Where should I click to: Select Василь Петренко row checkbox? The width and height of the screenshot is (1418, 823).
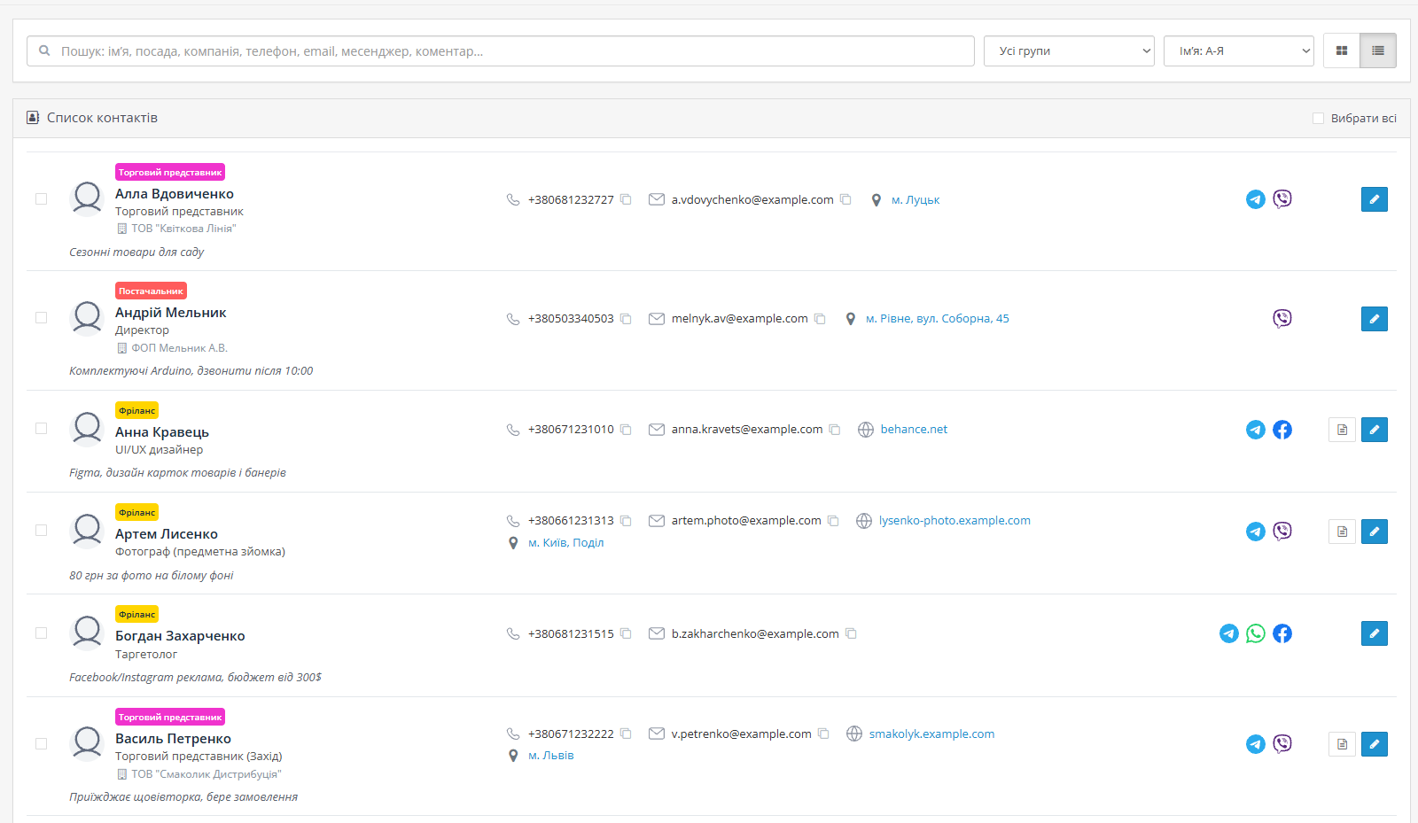tap(41, 744)
